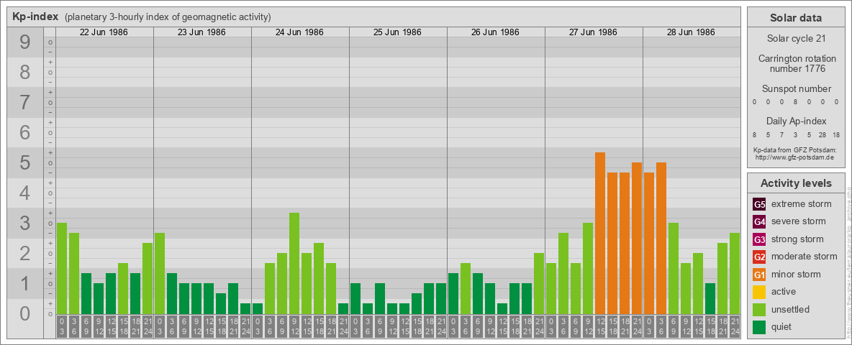Click the large 0 on Kp scale
This screenshot has width=852, height=345.
pos(25,313)
